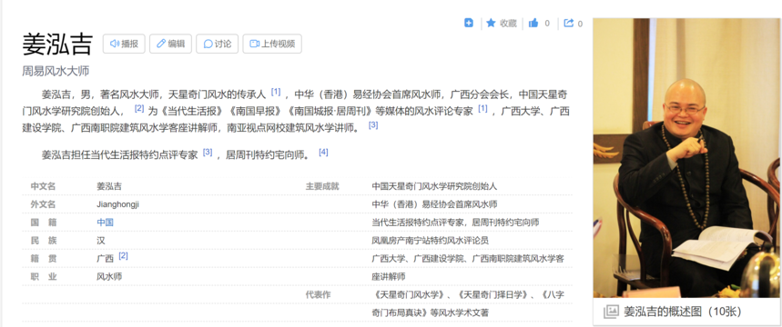The image size is (782, 327).
Task: Open the 中国 nationality link
Action: 105,223
